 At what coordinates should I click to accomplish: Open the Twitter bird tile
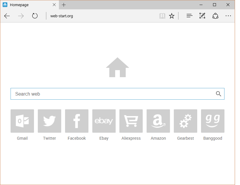(x=50, y=121)
